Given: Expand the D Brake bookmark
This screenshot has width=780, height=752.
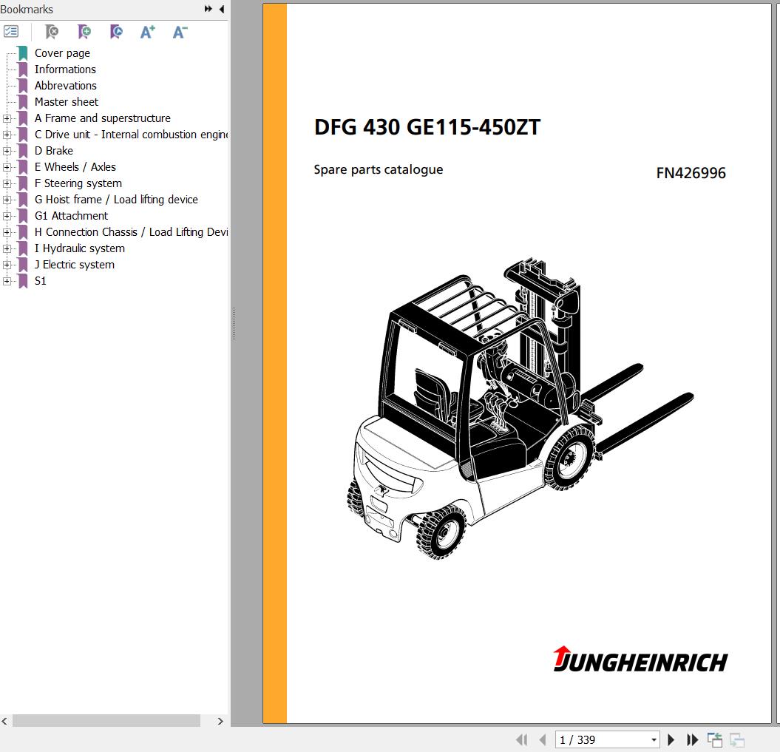Looking at the screenshot, I should point(6,150).
